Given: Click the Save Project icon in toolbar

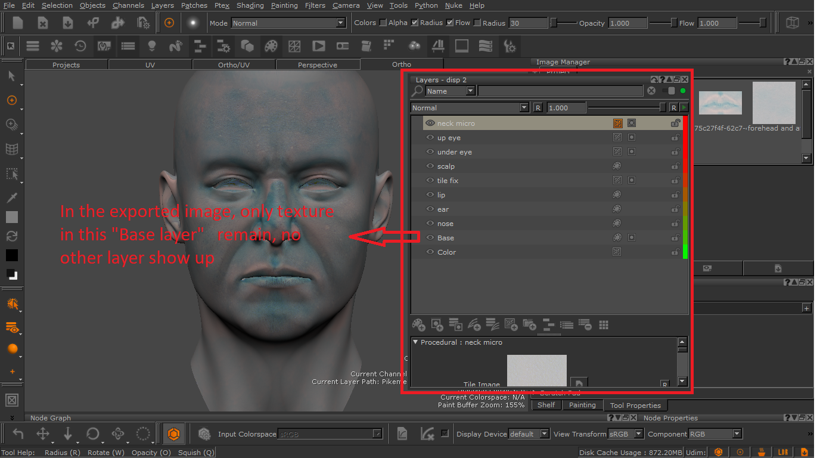Looking at the screenshot, I should 67,23.
